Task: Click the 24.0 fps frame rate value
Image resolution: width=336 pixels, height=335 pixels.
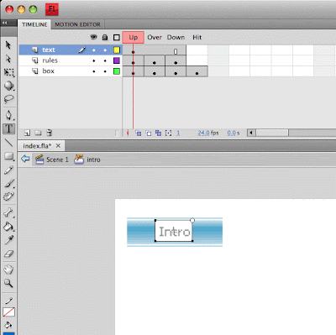Action: coord(208,133)
